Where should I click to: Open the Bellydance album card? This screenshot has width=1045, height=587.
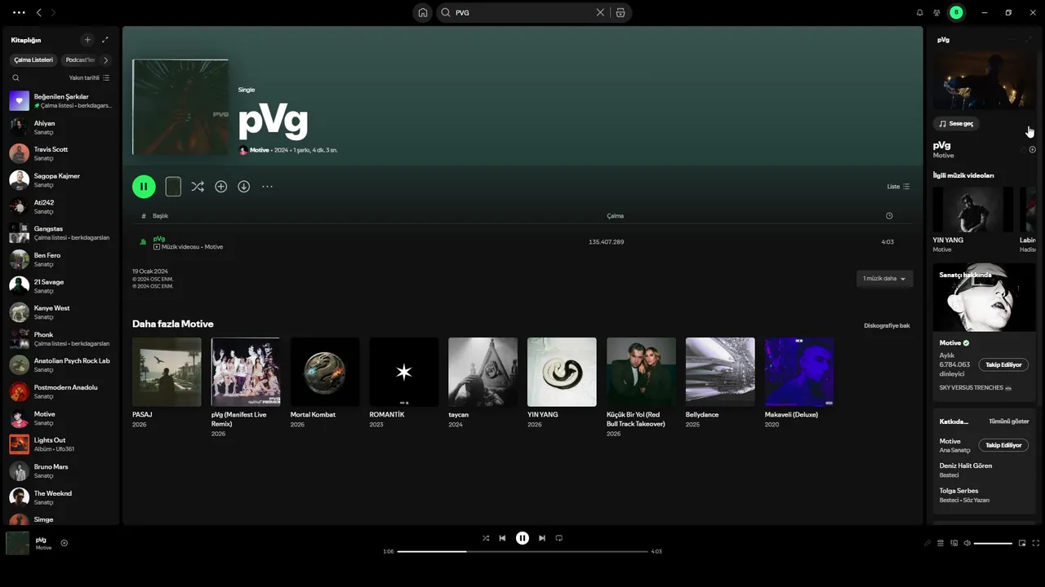(720, 384)
